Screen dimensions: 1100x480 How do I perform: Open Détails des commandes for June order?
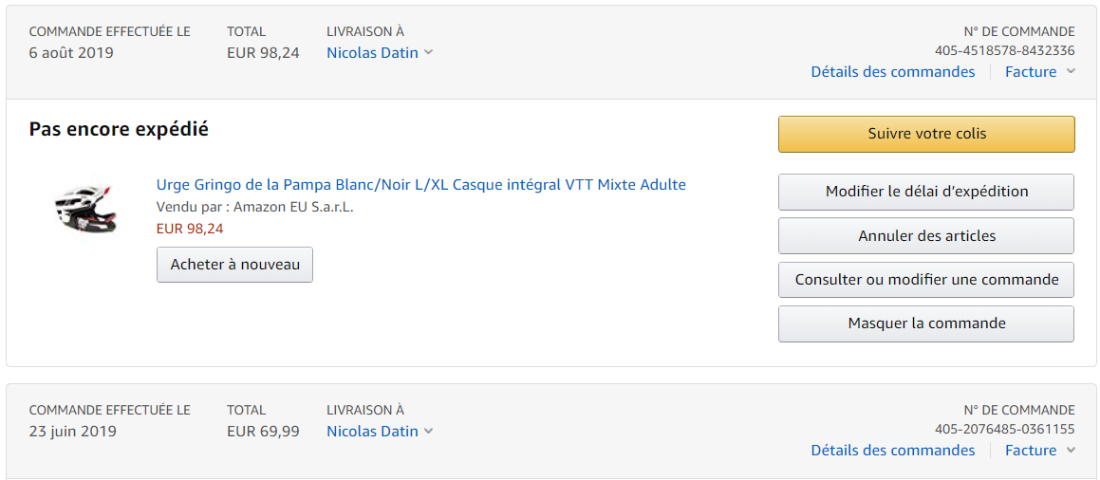coord(892,450)
